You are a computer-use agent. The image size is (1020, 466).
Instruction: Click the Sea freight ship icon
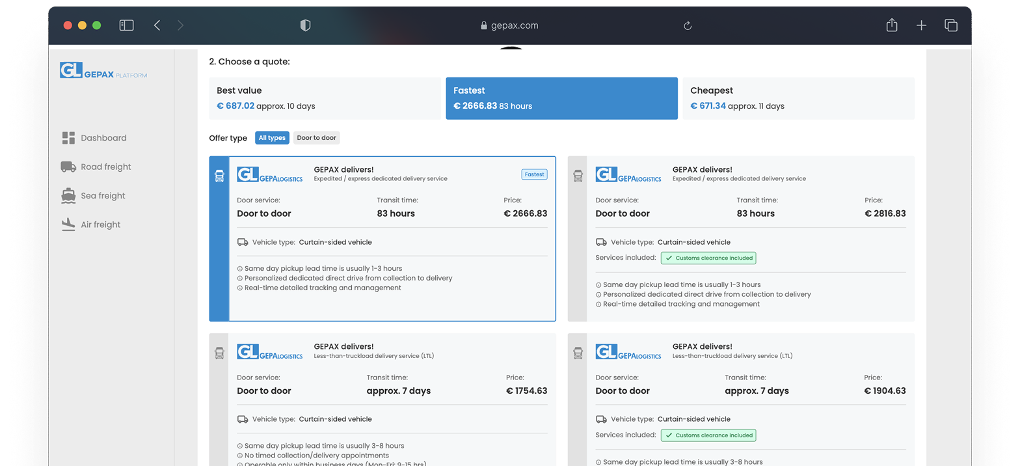coord(68,195)
